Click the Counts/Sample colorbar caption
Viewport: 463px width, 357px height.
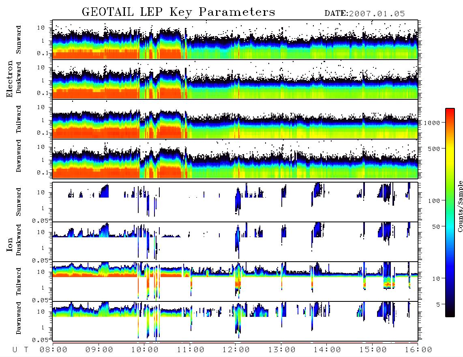(460, 206)
